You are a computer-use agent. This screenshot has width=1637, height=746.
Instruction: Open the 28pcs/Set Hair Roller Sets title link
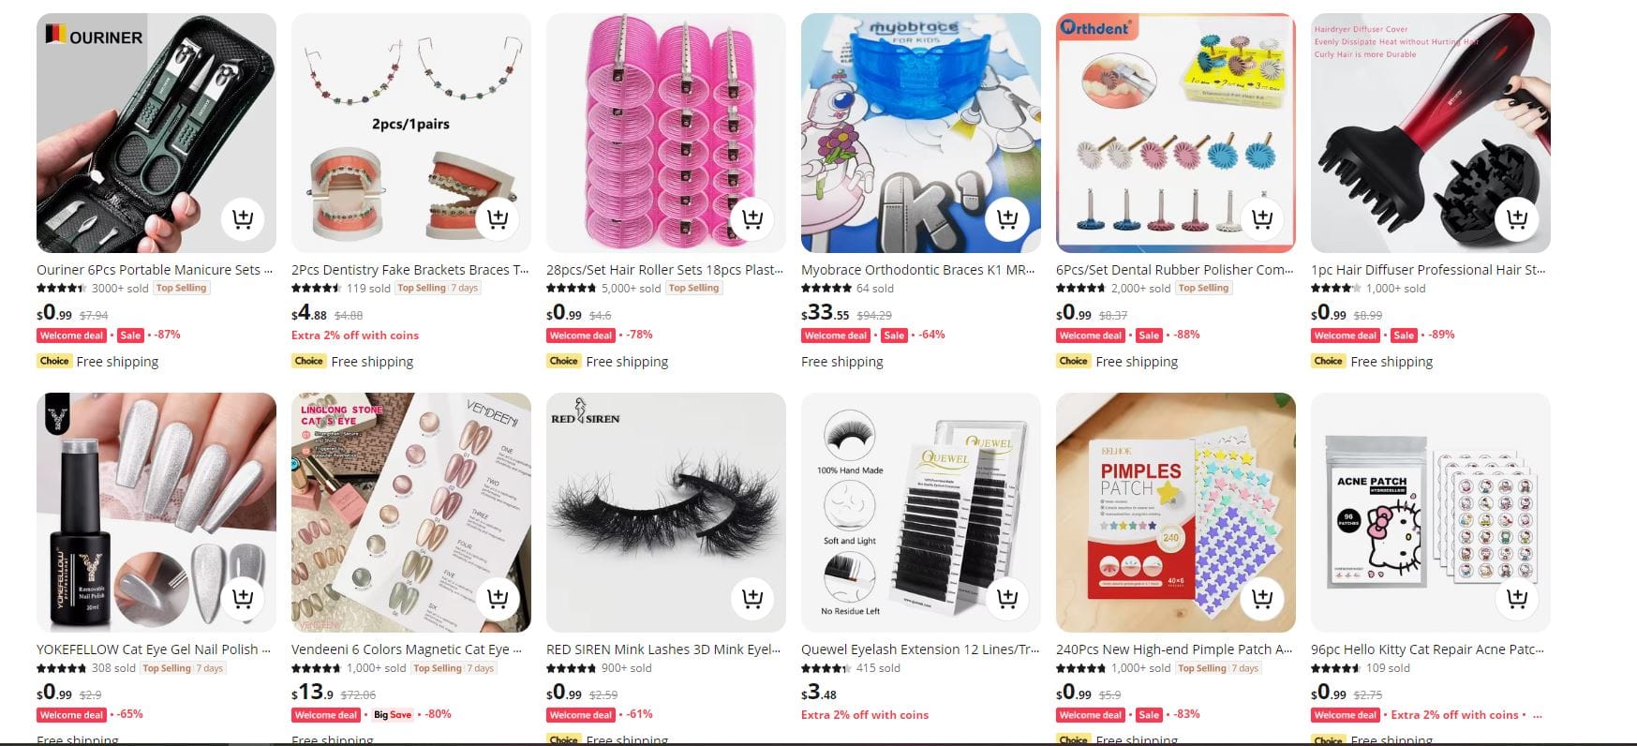pos(665,270)
